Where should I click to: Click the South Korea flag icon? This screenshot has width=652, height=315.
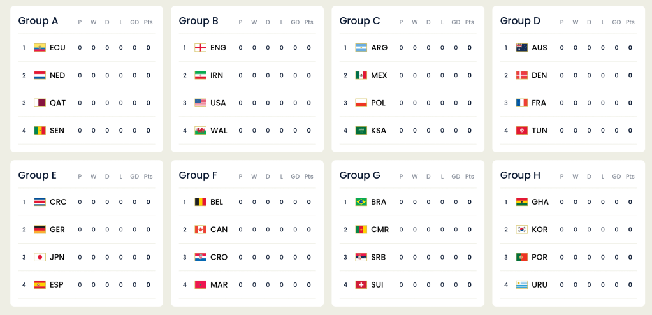point(521,230)
